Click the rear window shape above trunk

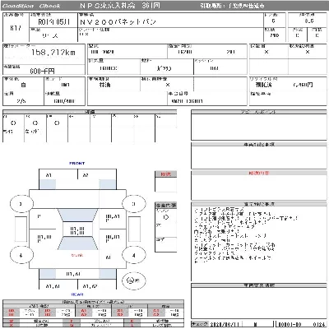point(77,243)
